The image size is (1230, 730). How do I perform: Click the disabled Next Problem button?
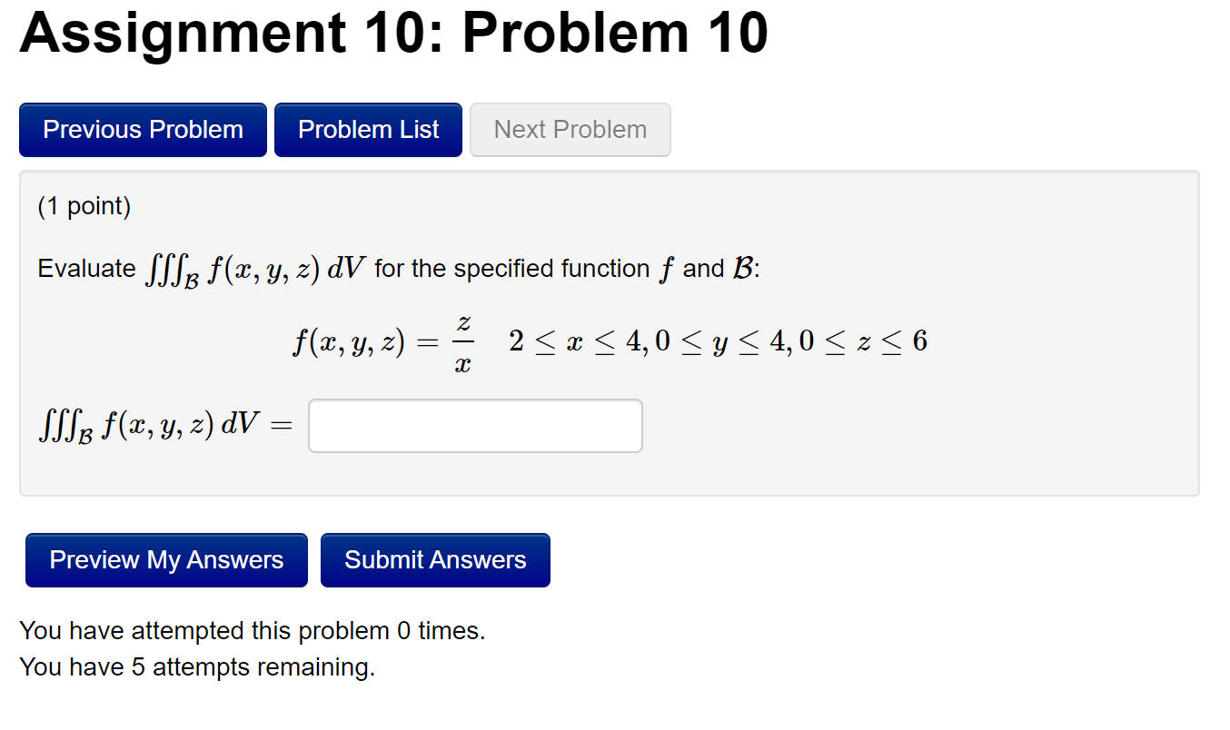tap(570, 129)
